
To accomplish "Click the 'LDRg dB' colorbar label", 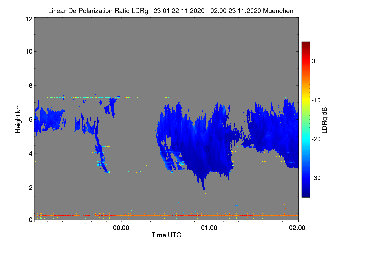I will (324, 120).
